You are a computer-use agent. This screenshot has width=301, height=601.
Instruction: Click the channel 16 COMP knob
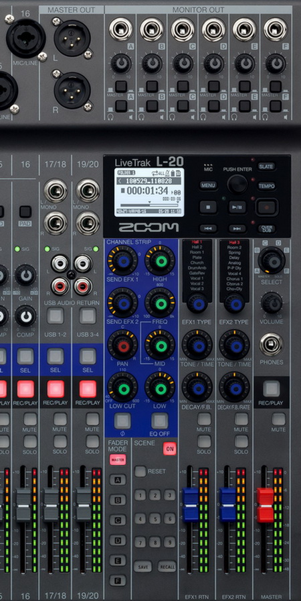pos(25,316)
